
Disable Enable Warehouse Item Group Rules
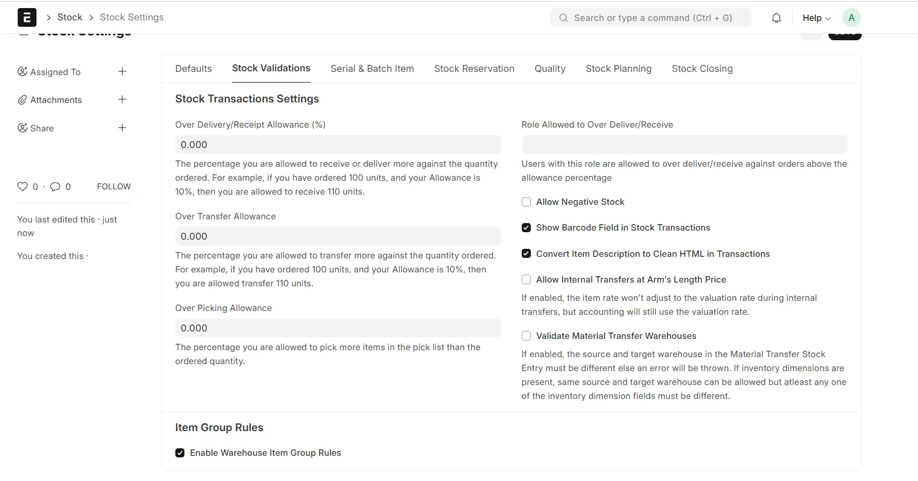pos(180,453)
